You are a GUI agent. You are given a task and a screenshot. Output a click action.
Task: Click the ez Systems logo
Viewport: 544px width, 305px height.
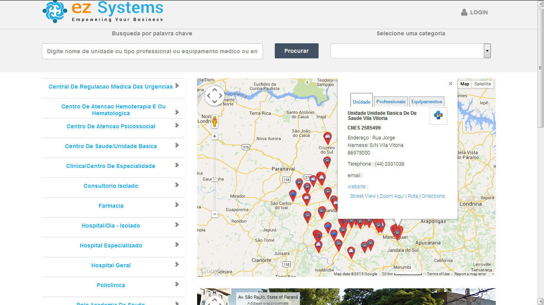point(103,12)
